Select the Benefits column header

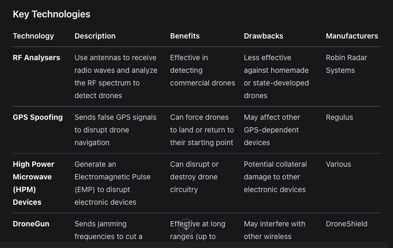pos(185,36)
